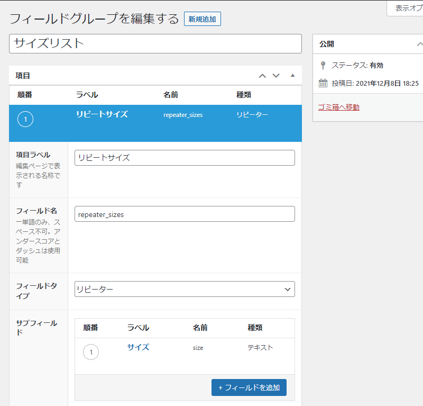The height and width of the screenshot is (406, 423).
Task: Click repeater_sizes name in blue row
Action: pyautogui.click(x=183, y=115)
